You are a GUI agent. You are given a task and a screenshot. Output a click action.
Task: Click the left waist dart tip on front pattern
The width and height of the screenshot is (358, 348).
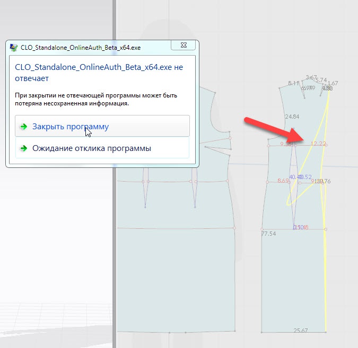(145, 207)
